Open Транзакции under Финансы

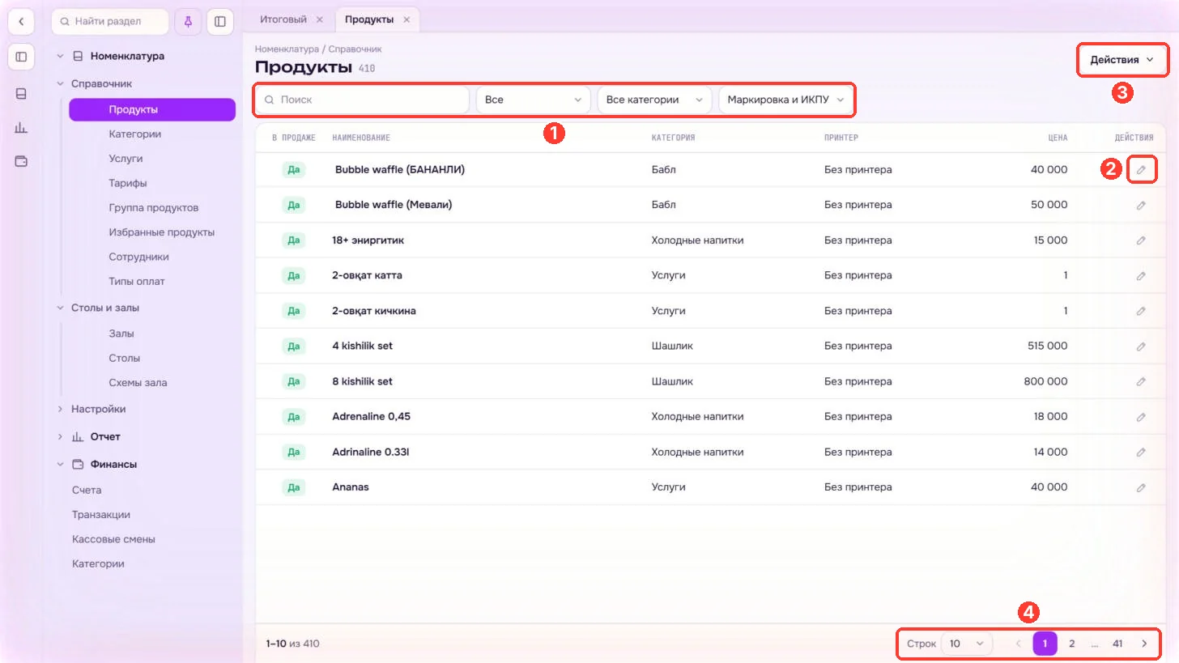click(x=100, y=515)
